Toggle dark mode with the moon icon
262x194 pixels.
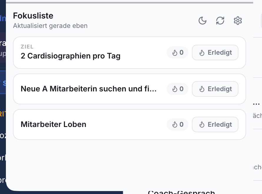click(202, 21)
